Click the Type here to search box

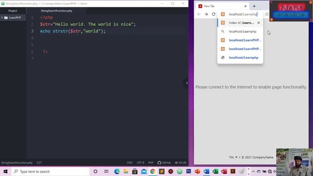[50, 172]
